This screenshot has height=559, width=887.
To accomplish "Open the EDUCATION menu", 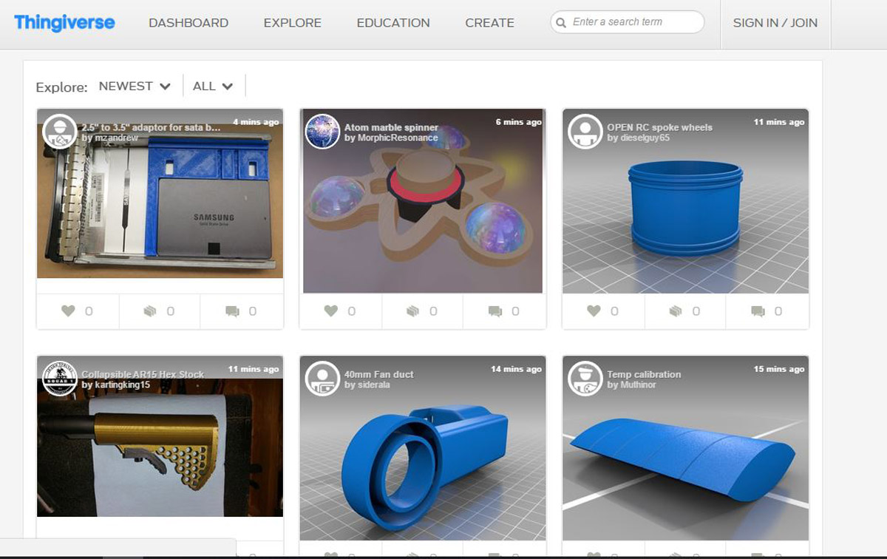I will 393,23.
